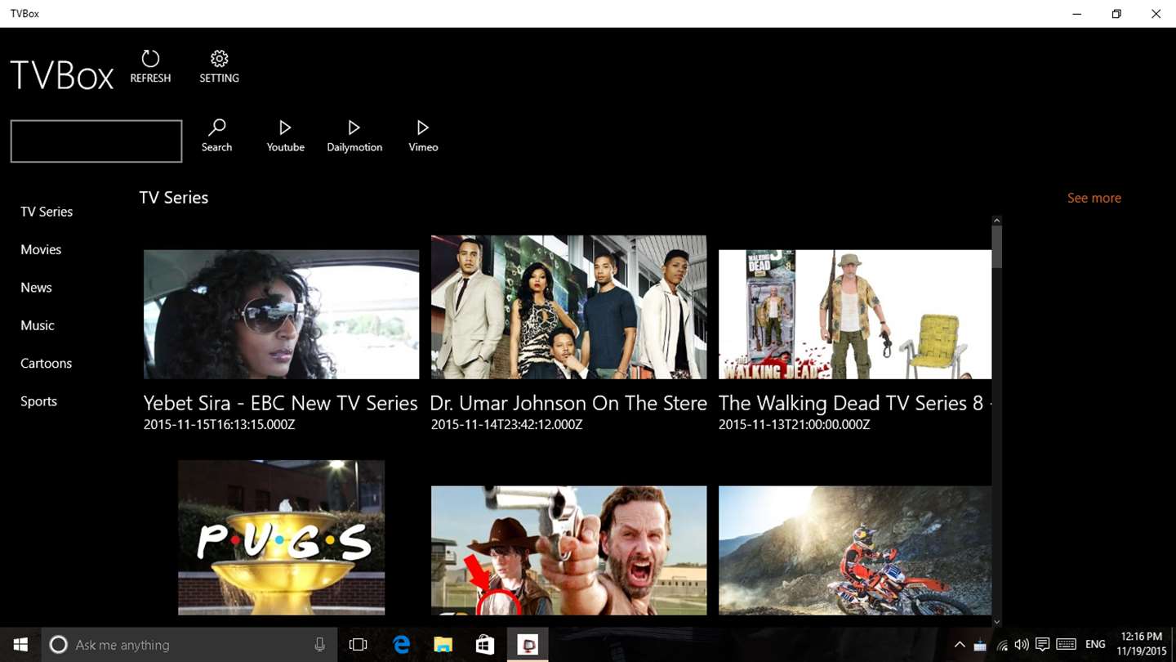Viewport: 1176px width, 662px height.
Task: Open File Explorer from the taskbar
Action: click(x=443, y=645)
